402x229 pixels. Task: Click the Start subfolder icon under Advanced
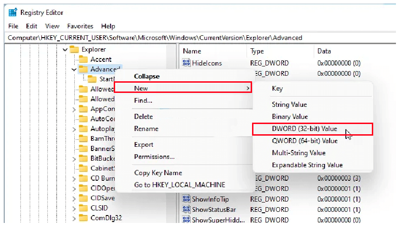92,79
